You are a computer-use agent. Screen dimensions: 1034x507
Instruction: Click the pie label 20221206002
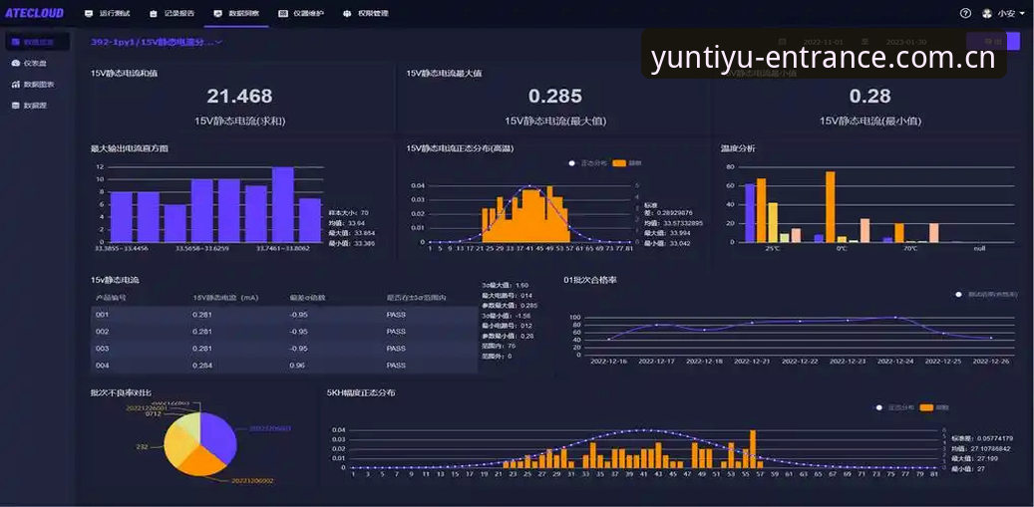click(x=252, y=481)
